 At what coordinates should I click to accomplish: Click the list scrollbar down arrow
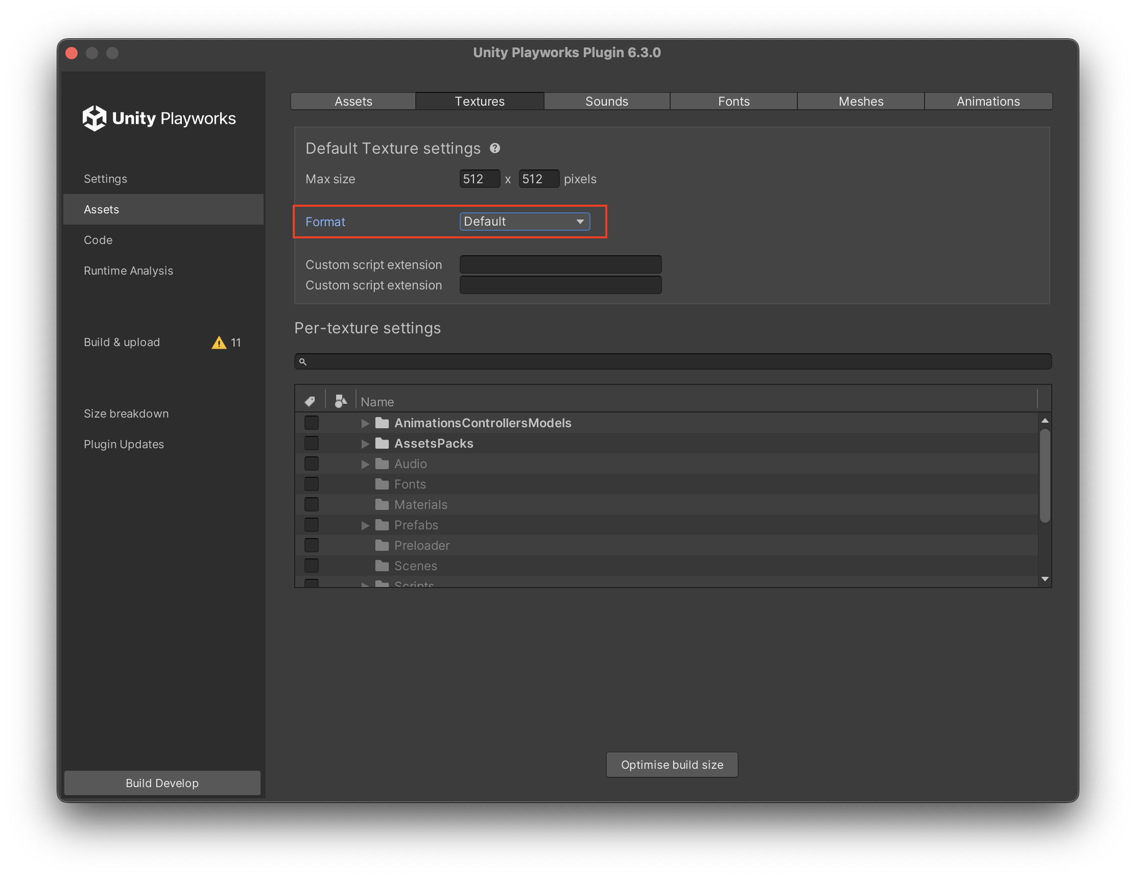point(1045,579)
